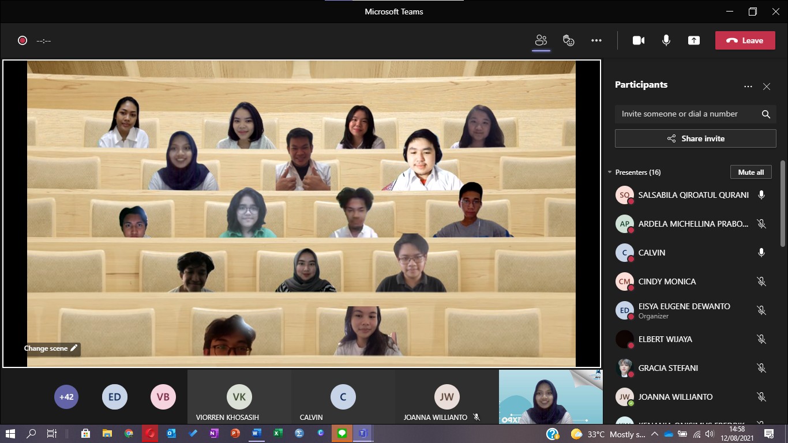Expand the +42 additional participants overflow
This screenshot has height=443, width=788.
tap(66, 397)
